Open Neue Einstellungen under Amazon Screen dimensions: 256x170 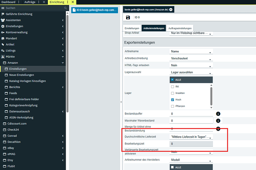(x=22, y=75)
